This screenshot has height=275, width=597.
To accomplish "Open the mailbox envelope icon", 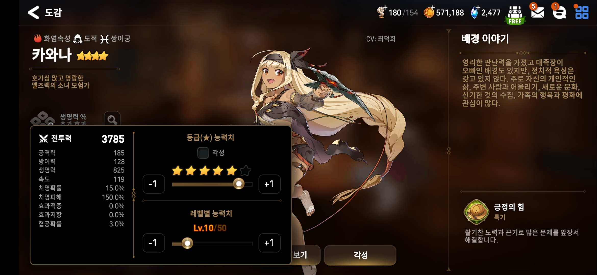I will point(538,12).
